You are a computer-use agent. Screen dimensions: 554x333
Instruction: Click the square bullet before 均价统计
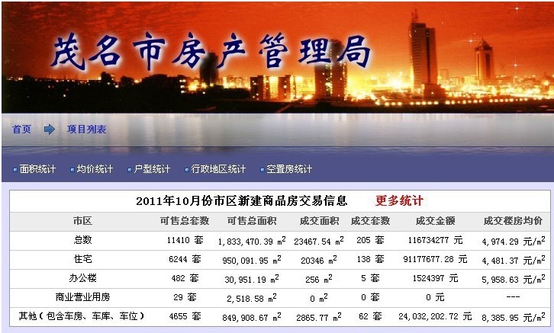pos(72,169)
